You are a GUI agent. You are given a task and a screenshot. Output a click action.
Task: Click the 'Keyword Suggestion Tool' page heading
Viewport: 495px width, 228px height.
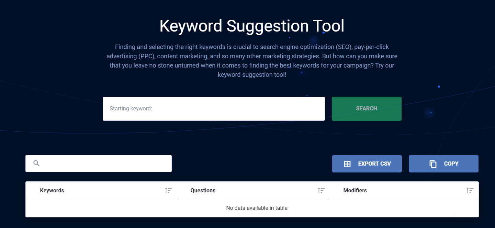tap(252, 26)
